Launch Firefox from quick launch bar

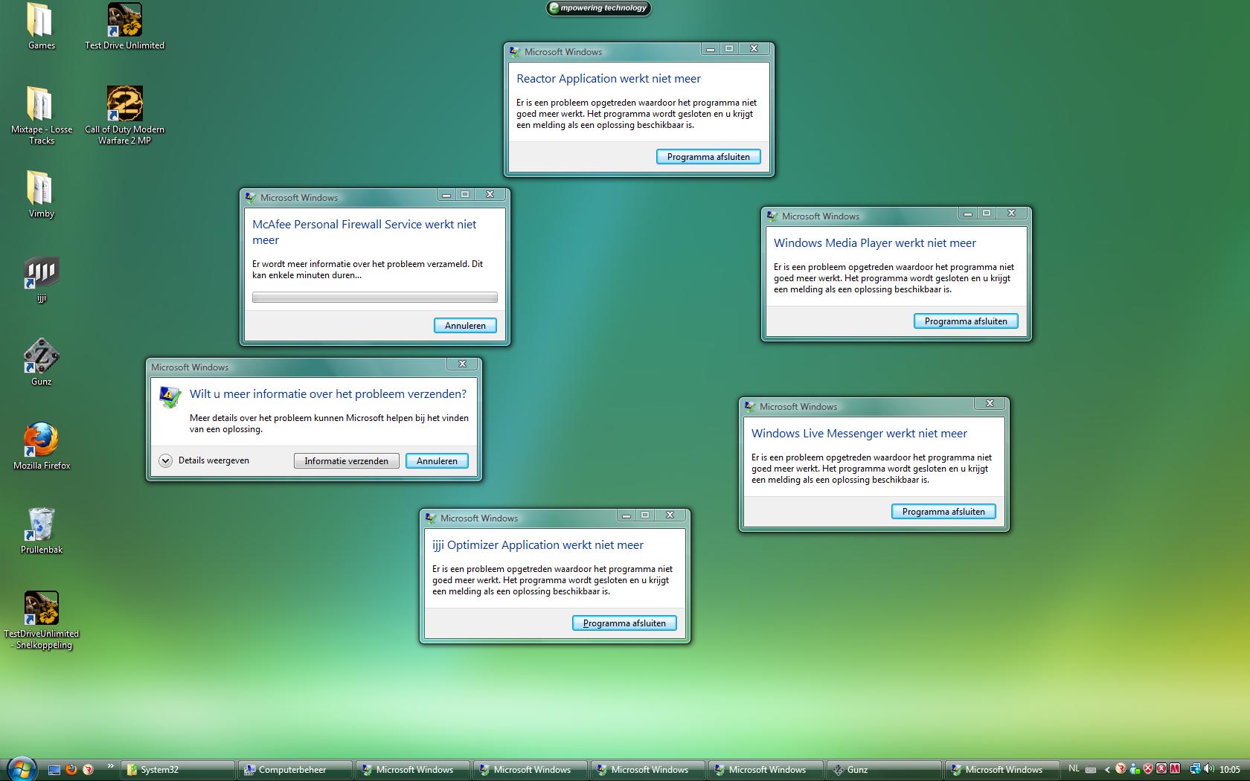71,770
